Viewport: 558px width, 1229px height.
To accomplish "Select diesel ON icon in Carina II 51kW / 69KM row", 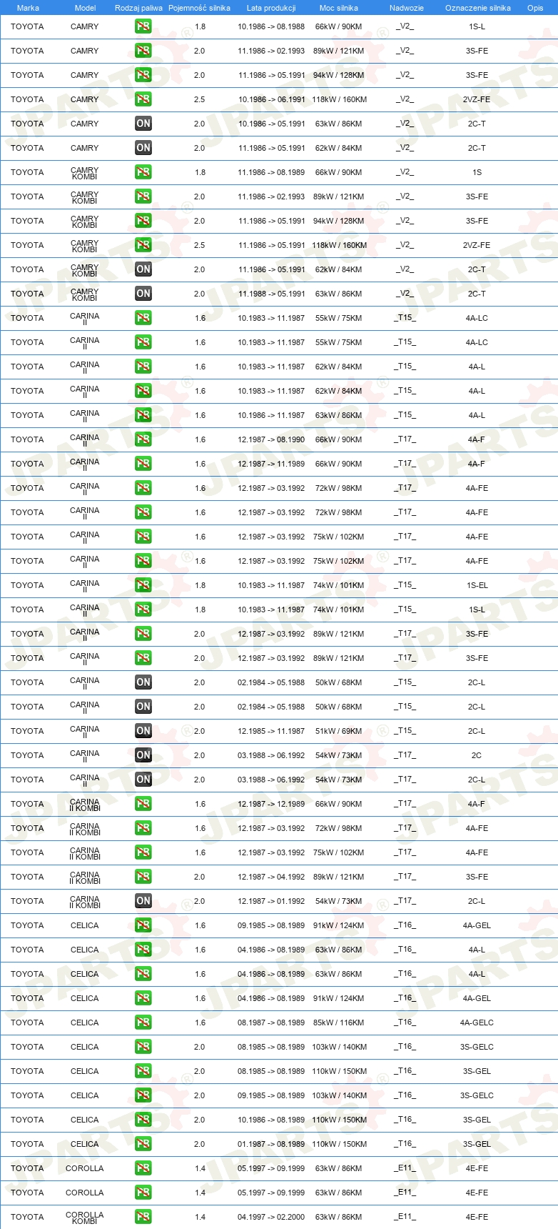I will pos(143,731).
